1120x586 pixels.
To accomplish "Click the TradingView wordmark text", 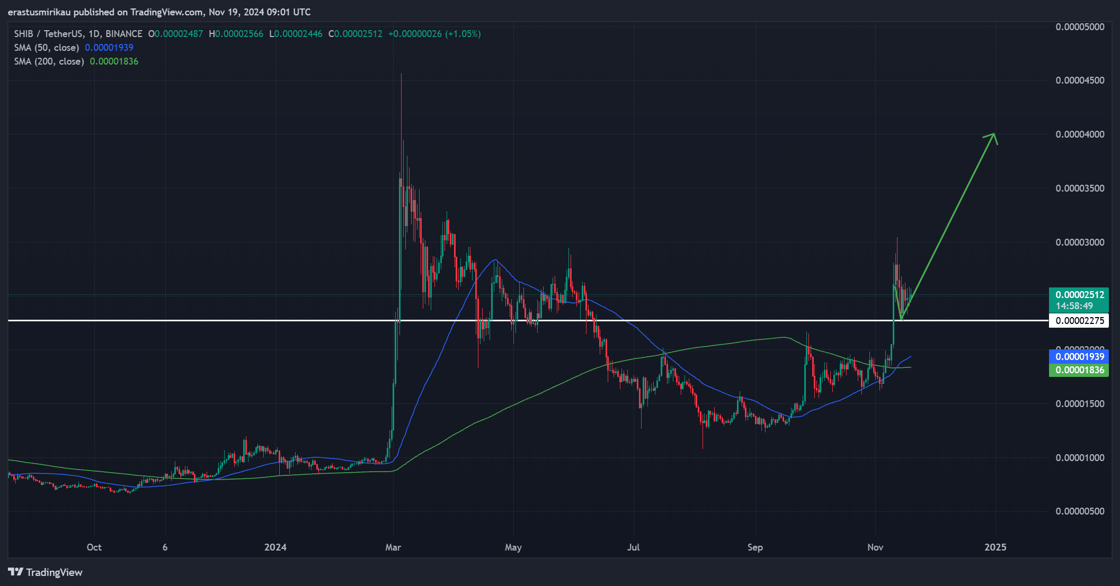I will (54, 572).
